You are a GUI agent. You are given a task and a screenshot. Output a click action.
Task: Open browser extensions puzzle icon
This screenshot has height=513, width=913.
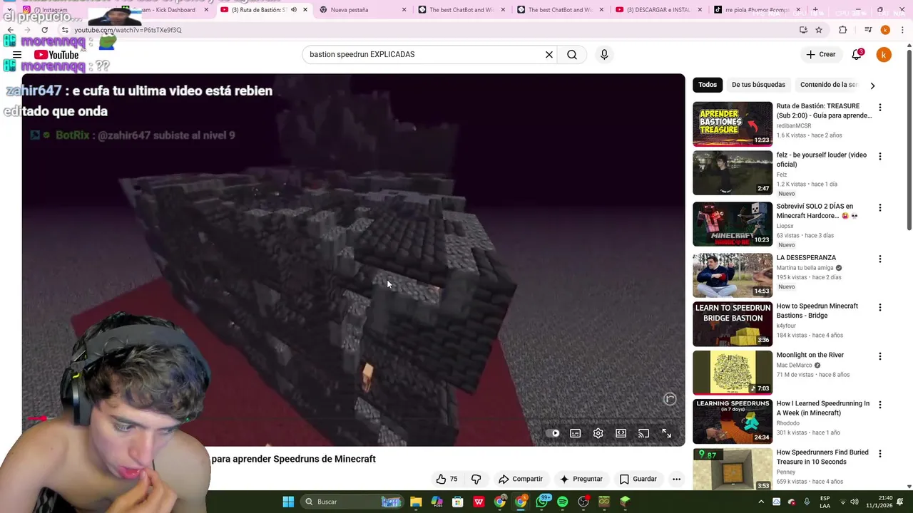(843, 30)
